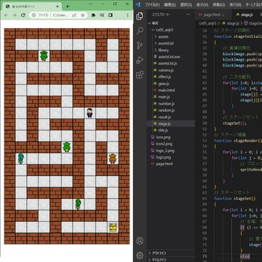This screenshot has height=262, width=262.
Task: Open logo_2.png in the explorer
Action: point(165,151)
